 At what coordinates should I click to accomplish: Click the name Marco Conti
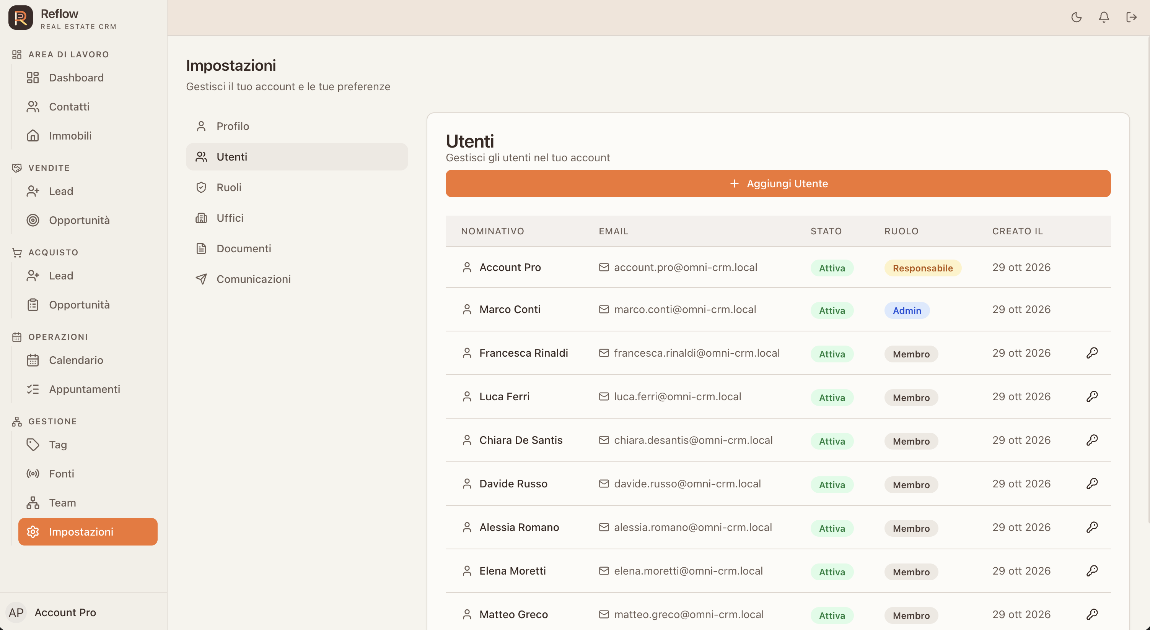pos(510,309)
